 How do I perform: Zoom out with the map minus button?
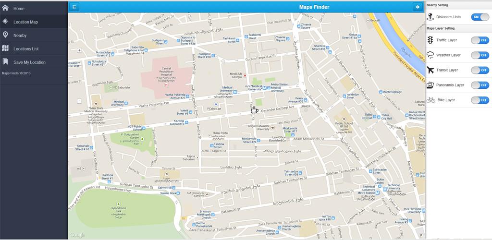[79, 101]
